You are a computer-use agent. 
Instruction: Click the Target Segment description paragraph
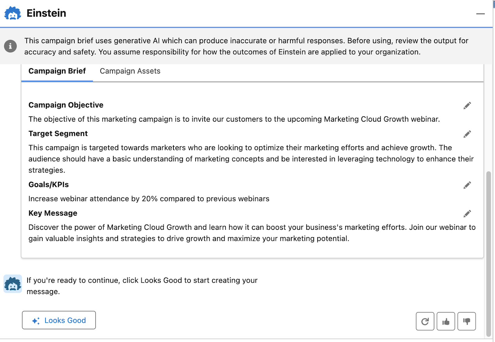(251, 159)
